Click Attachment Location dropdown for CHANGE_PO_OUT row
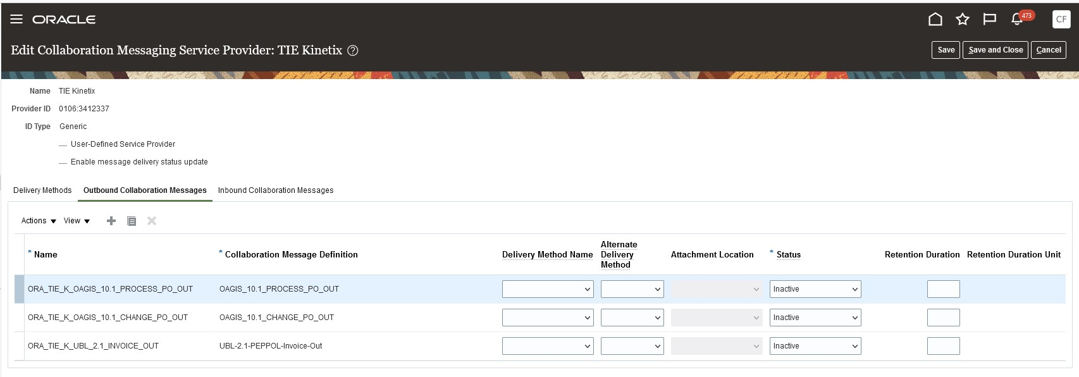The width and height of the screenshot is (1079, 377). tap(717, 318)
